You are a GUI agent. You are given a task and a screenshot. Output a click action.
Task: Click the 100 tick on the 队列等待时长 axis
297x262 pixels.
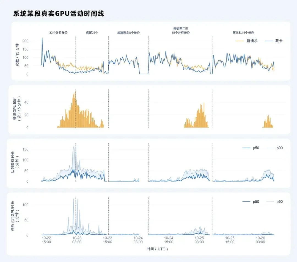25,160
